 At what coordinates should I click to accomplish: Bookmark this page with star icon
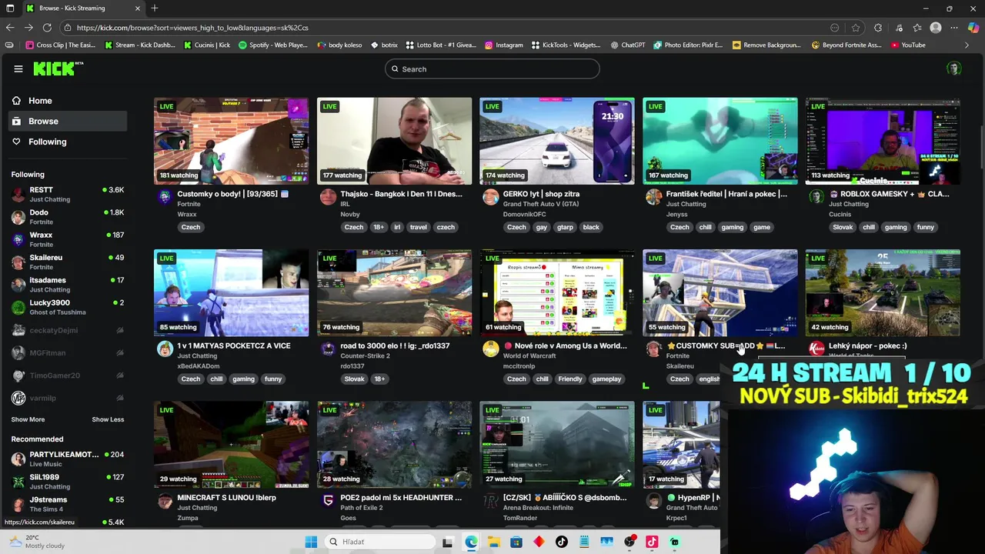pyautogui.click(x=856, y=28)
